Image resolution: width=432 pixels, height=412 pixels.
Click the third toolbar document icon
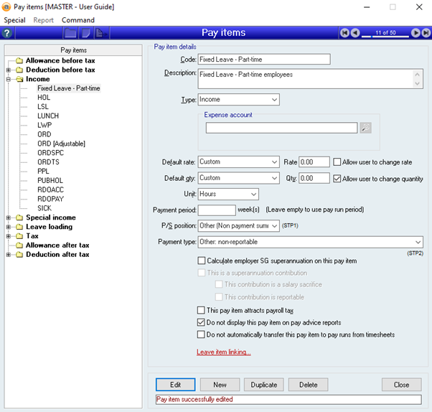99,33
